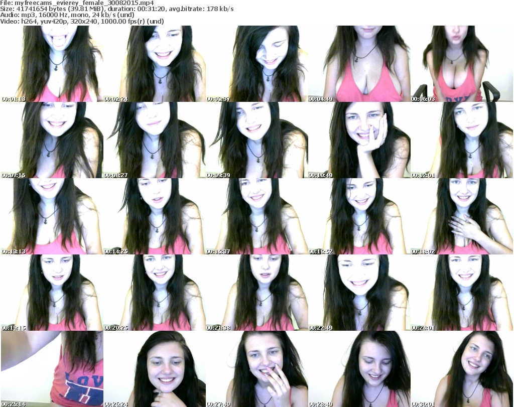Select the "Size: 41741654 bytes" header line
Screen dimensions: 514x407
[116, 9]
